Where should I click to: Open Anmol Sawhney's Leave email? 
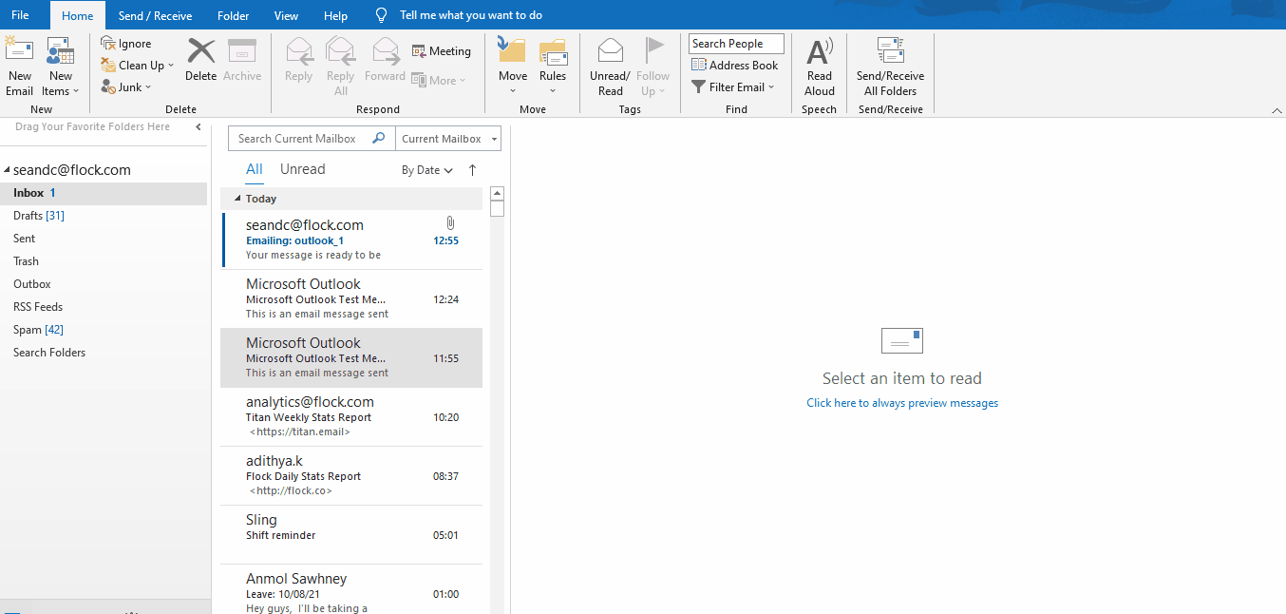[x=351, y=590]
